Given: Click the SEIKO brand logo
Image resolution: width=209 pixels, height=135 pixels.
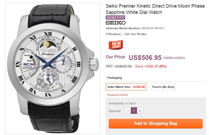Looking at the screenshot, I should (116, 23).
